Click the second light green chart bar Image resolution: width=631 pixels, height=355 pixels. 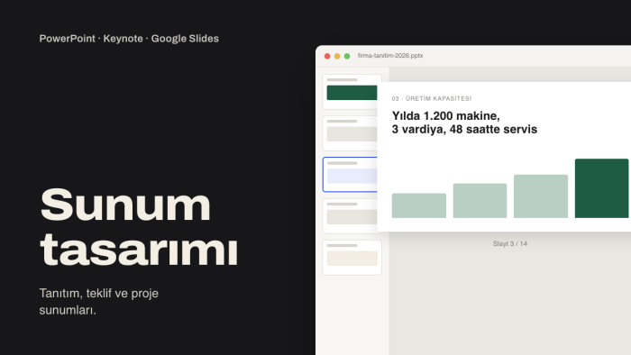tap(480, 201)
